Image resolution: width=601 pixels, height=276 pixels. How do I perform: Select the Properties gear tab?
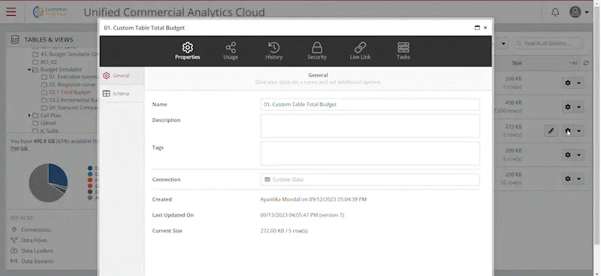[x=187, y=51]
